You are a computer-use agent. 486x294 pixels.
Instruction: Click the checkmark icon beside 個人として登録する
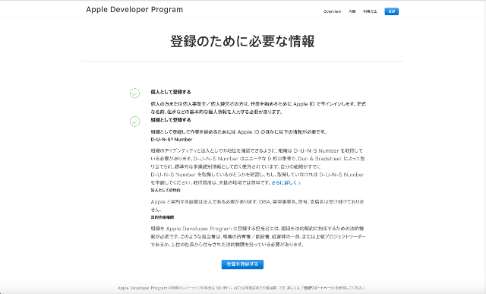pyautogui.click(x=134, y=93)
